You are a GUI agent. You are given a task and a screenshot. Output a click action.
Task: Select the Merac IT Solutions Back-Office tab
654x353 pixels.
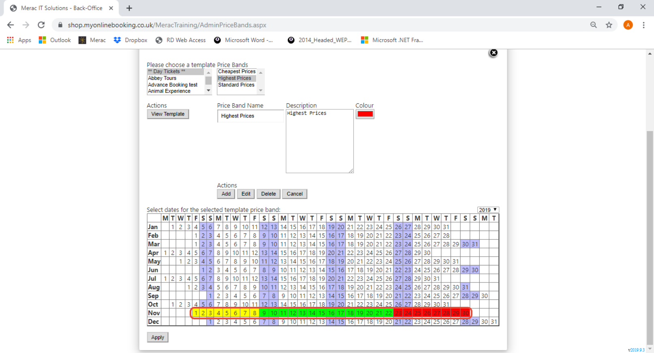click(62, 8)
